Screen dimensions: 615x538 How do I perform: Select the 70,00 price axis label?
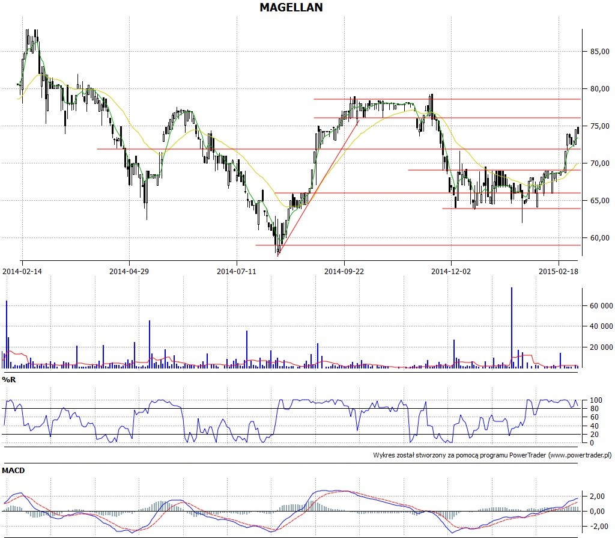[600, 164]
